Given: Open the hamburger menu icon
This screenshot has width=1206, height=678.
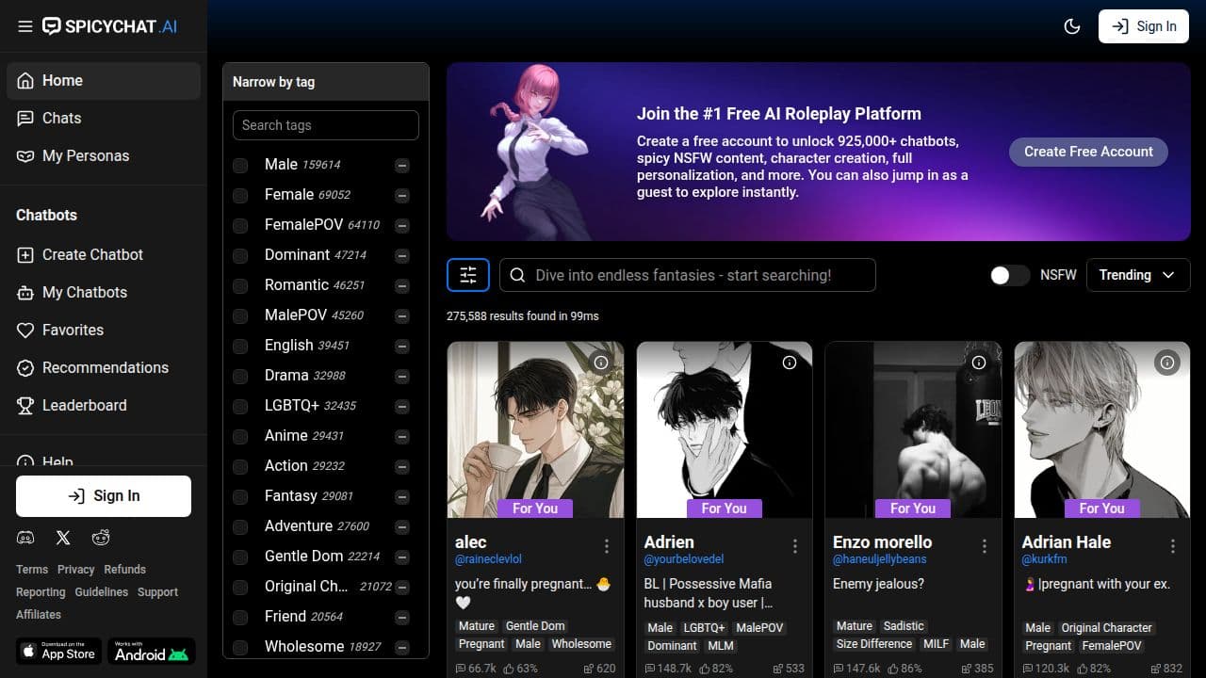Looking at the screenshot, I should tap(24, 26).
